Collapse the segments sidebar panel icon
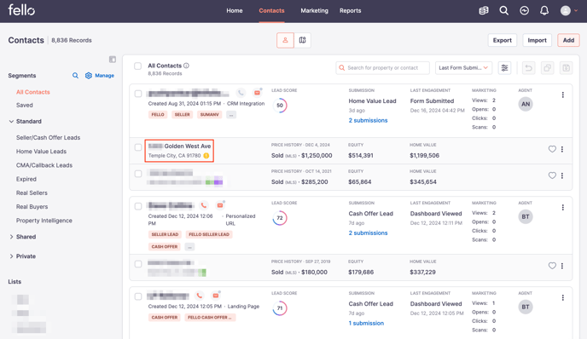The width and height of the screenshot is (587, 339). [113, 59]
